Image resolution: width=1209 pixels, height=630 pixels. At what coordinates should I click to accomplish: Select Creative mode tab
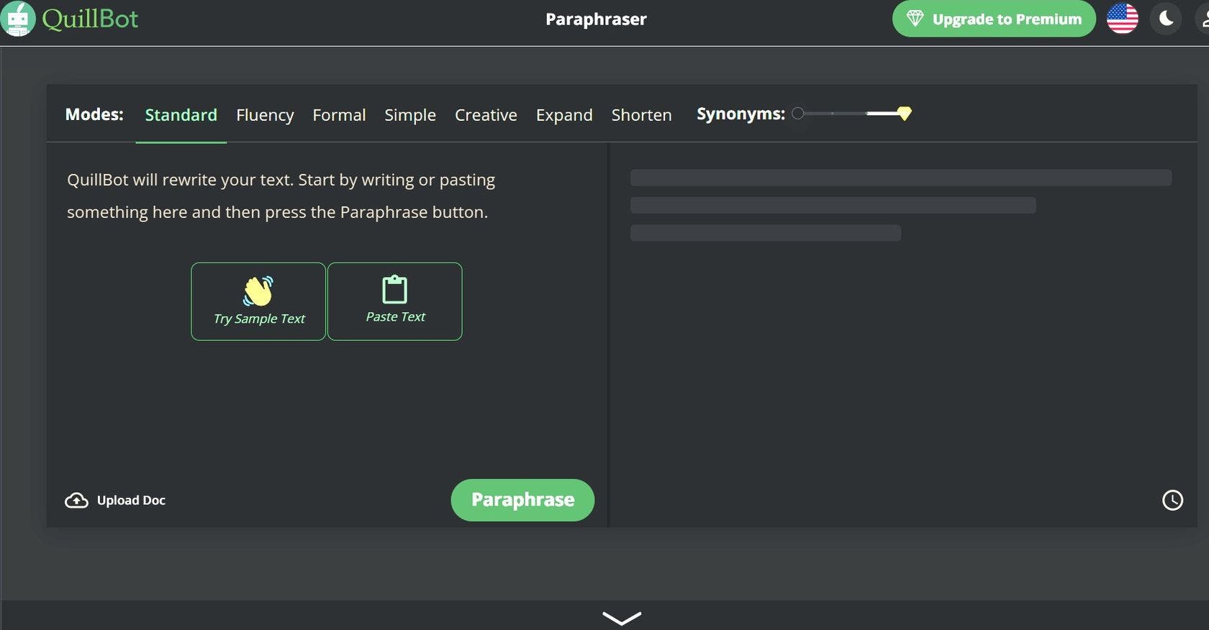pyautogui.click(x=486, y=115)
